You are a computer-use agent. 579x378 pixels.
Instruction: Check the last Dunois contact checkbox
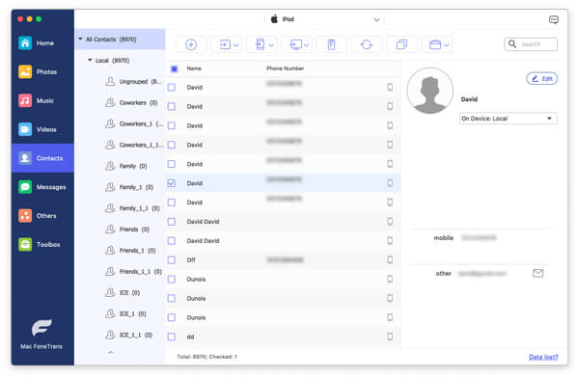172,317
